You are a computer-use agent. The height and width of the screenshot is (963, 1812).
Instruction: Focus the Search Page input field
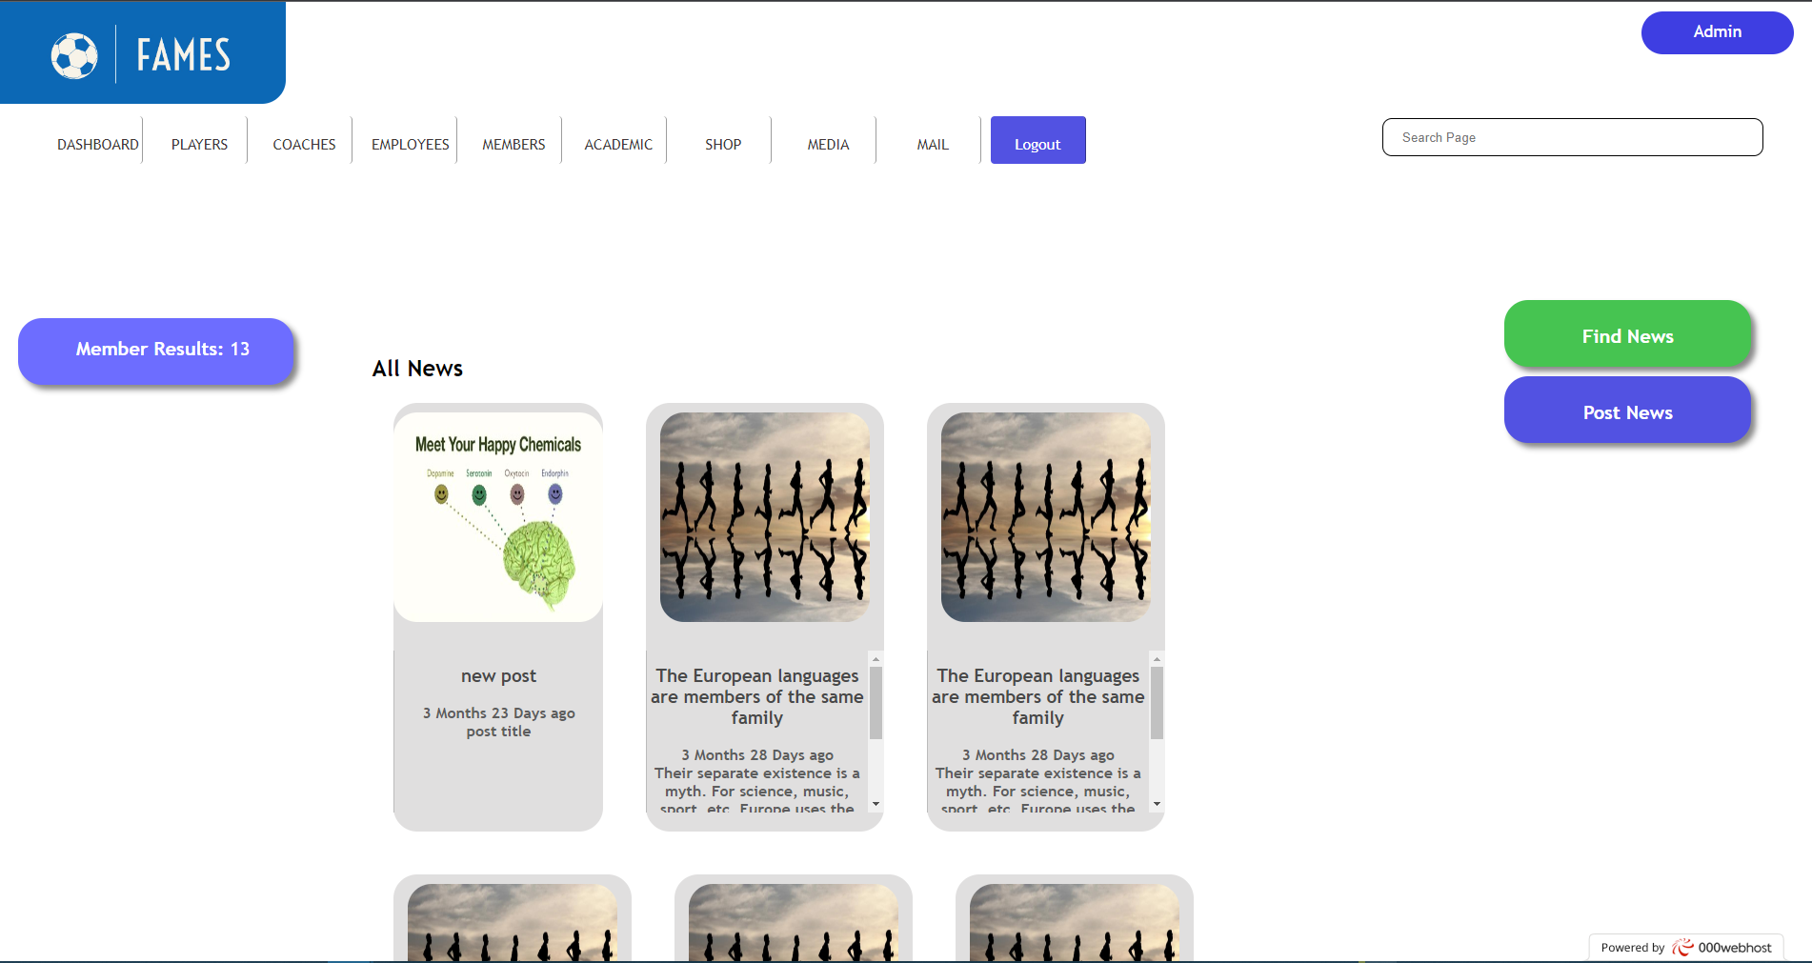(x=1572, y=137)
